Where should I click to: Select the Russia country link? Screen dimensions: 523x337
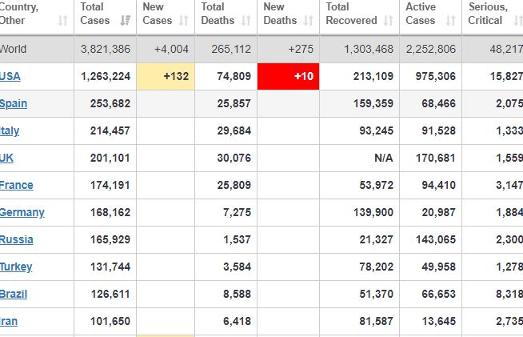click(x=17, y=239)
